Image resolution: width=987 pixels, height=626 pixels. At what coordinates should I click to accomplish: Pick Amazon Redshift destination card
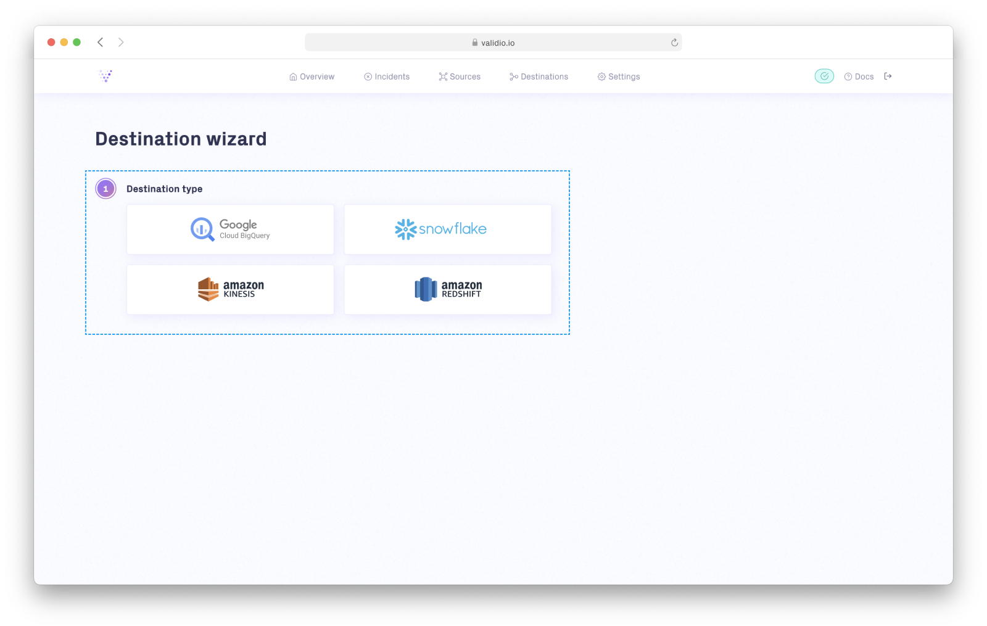pos(448,289)
